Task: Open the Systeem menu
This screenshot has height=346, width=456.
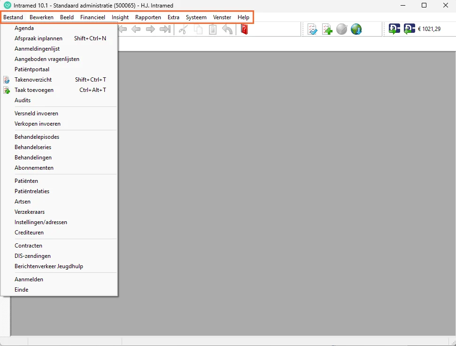Action: point(196,17)
